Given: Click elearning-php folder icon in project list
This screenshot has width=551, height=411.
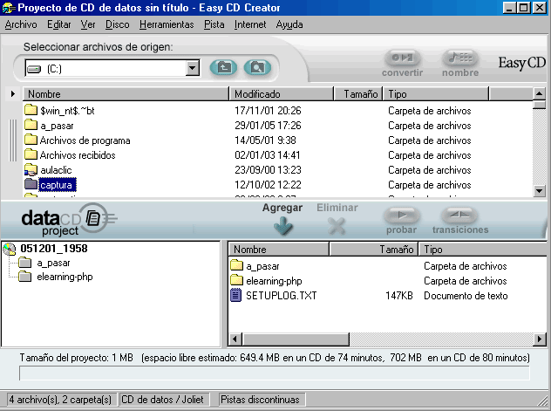Looking at the screenshot, I should pos(236,280).
